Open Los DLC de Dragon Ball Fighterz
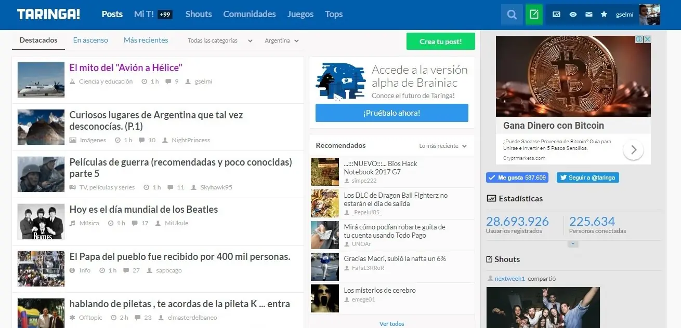The image size is (681, 328). (x=396, y=200)
